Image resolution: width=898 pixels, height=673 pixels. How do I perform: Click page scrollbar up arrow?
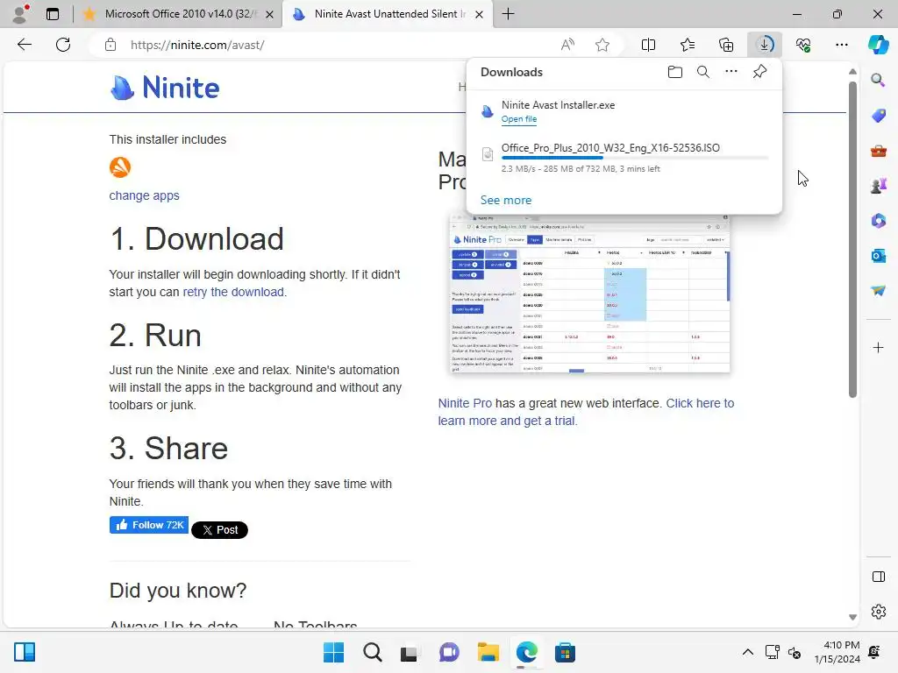coord(852,72)
